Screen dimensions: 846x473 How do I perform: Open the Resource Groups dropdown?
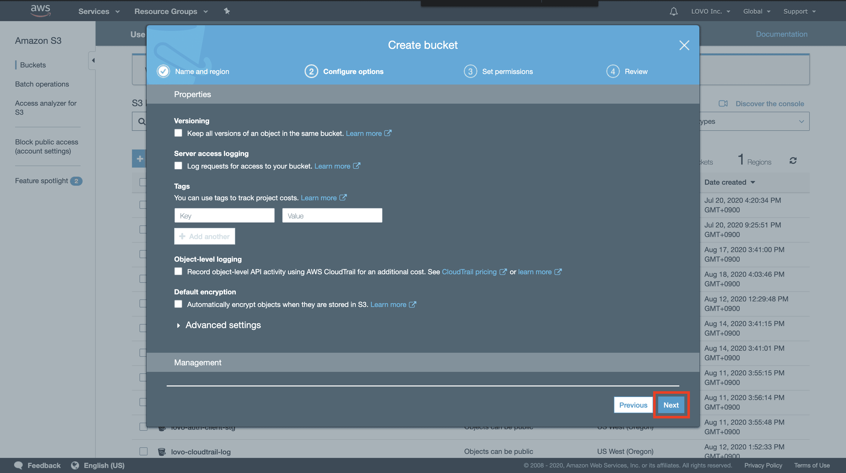coord(171,11)
